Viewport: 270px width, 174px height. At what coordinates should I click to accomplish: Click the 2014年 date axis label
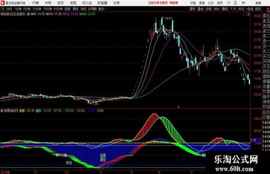click(5, 172)
